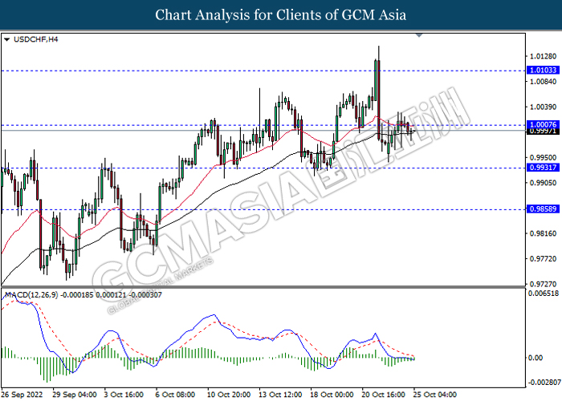Click the 1.00840 price axis value

pos(543,82)
